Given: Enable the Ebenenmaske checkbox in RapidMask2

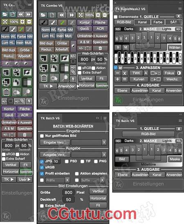Looking at the screenshot, I should tap(116, 17).
